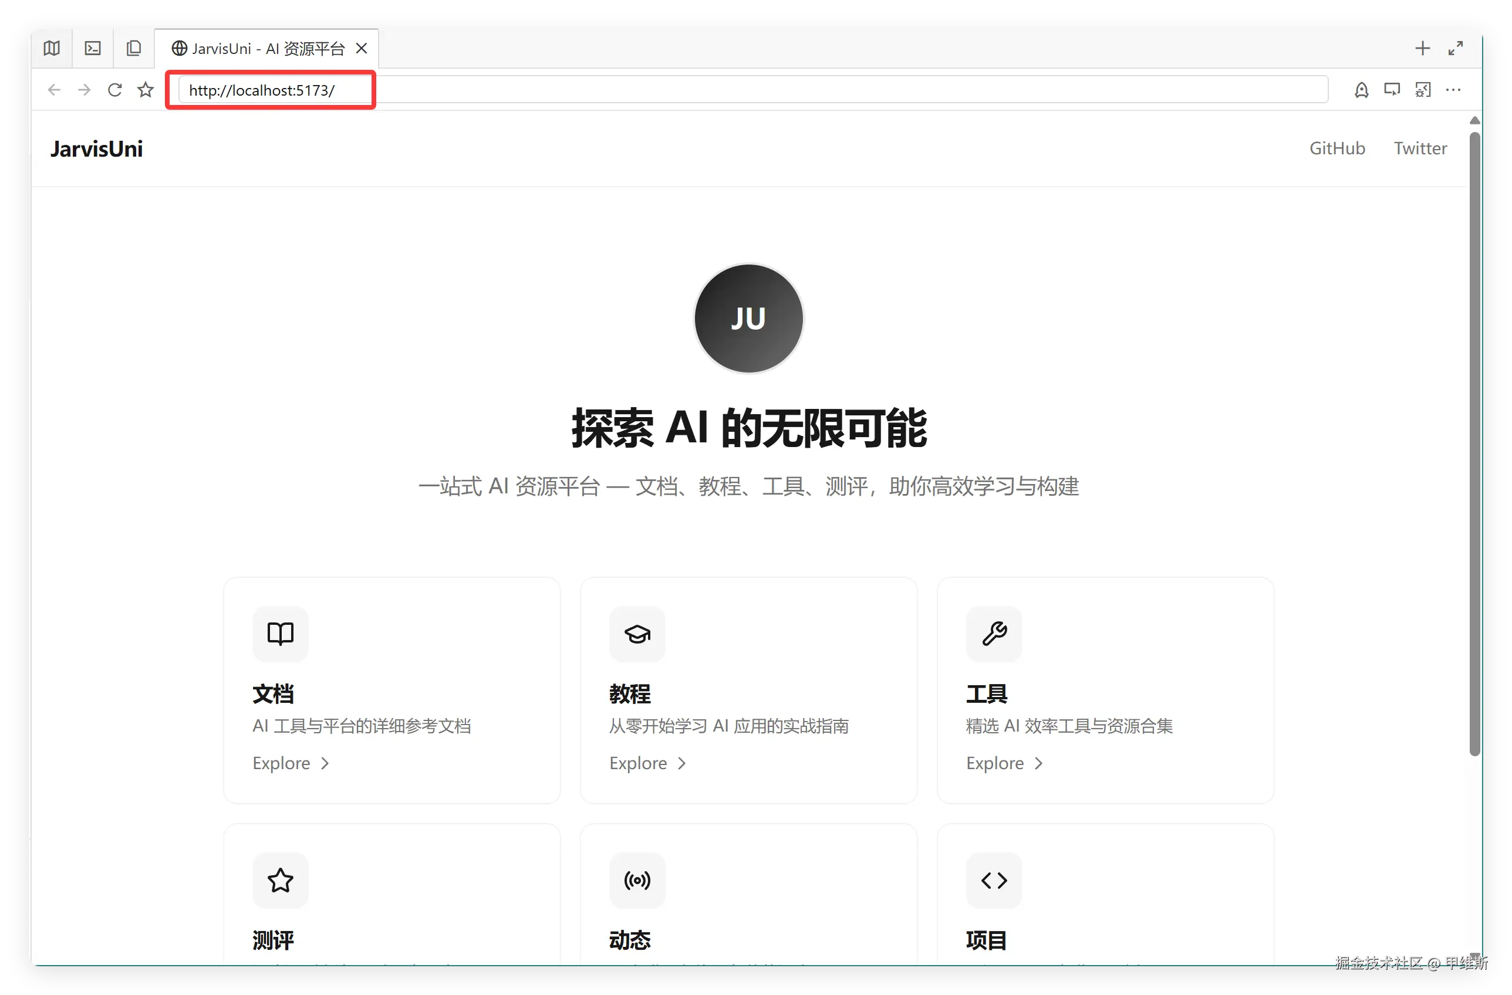Open the map/book panel icon in tab strip
Viewport: 1512px width, 995px height.
click(52, 48)
